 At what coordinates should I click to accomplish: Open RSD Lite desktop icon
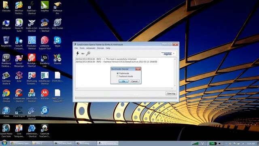(45, 94)
